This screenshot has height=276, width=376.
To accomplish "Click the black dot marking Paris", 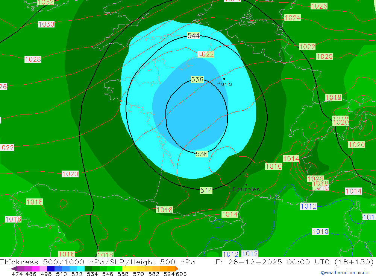I will coord(224,79).
